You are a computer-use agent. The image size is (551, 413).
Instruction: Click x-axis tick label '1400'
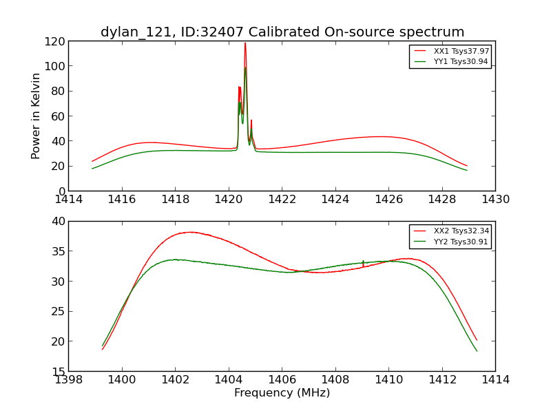point(122,380)
